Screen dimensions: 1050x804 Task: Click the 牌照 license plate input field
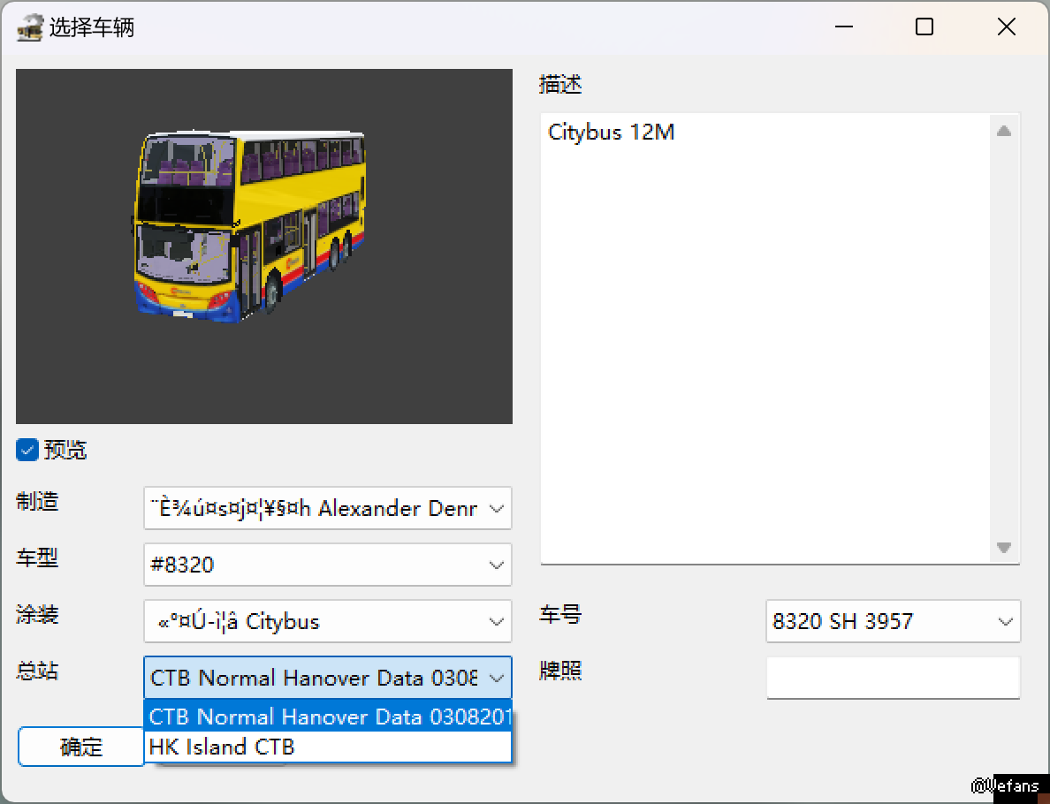pyautogui.click(x=893, y=678)
